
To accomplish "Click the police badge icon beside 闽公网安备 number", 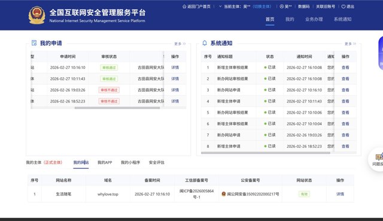I will tap(223, 194).
